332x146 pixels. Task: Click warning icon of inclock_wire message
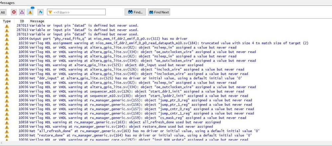click(7, 70)
